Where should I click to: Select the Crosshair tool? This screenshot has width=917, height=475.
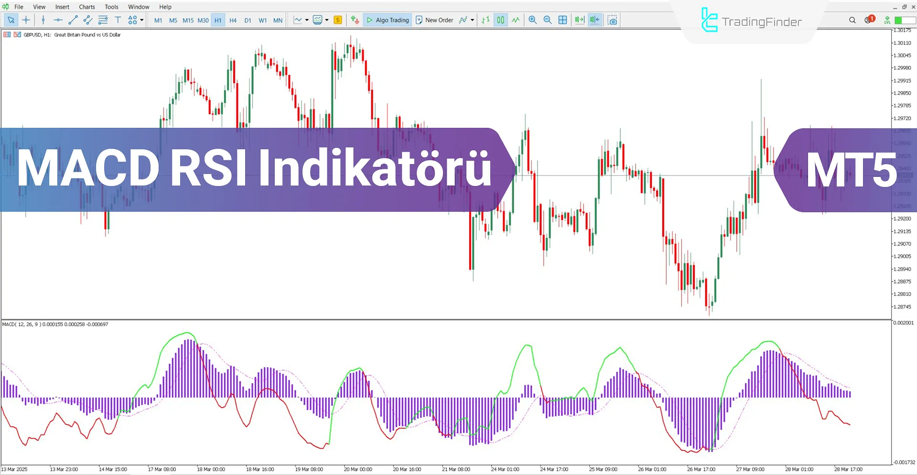(26, 20)
